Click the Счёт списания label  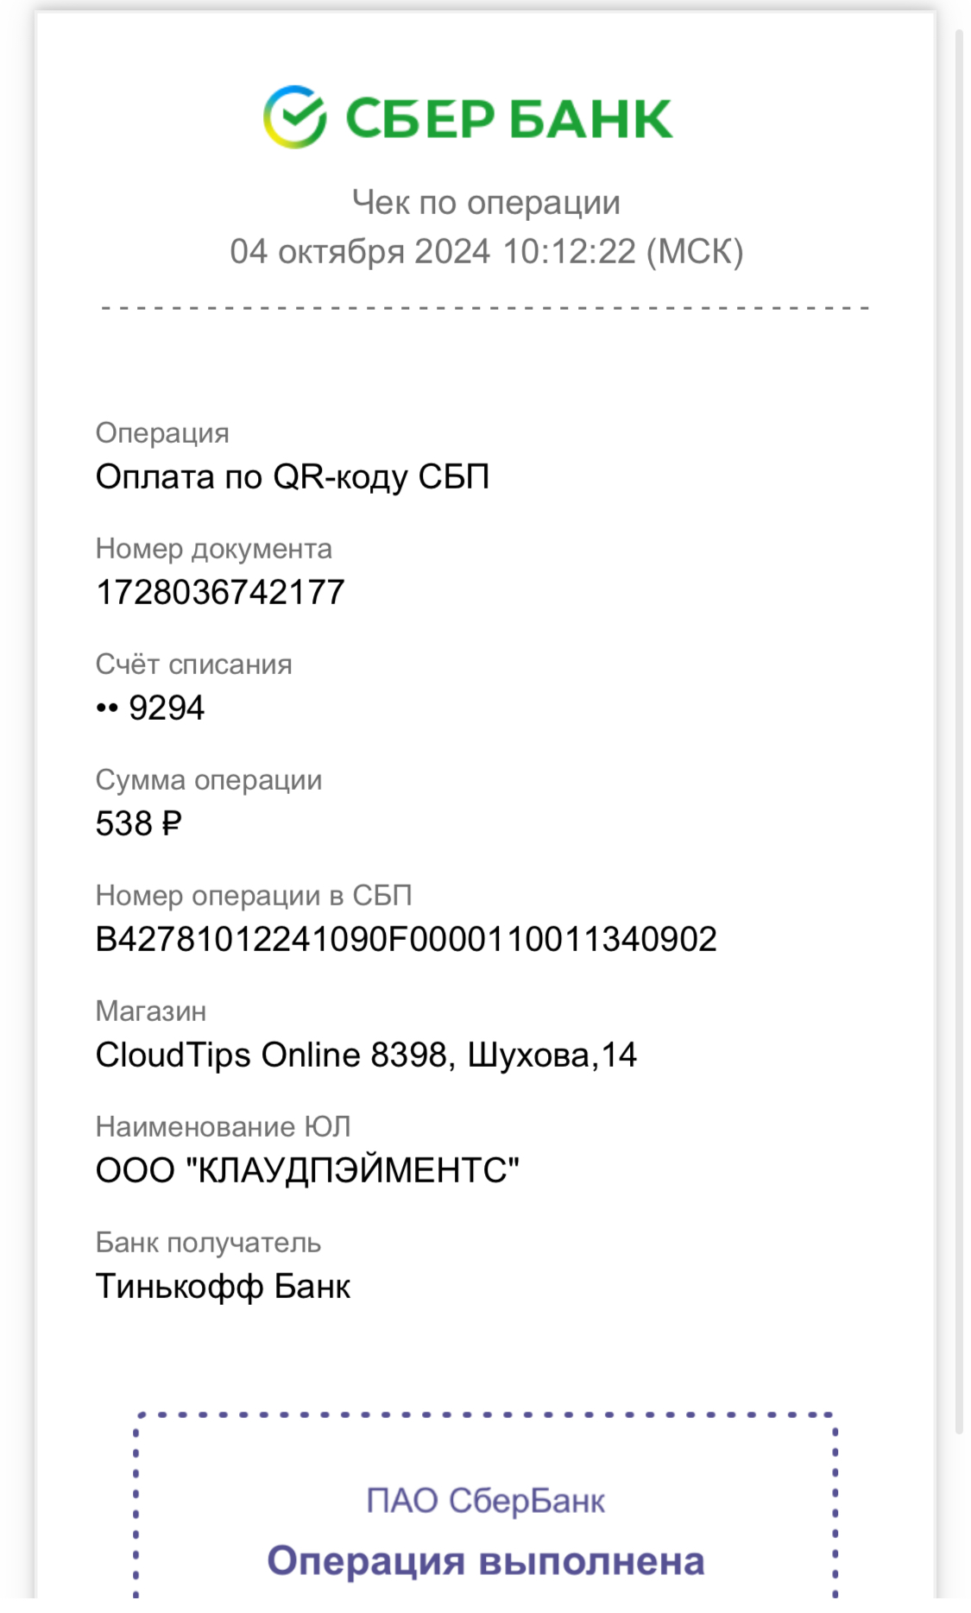coord(193,664)
